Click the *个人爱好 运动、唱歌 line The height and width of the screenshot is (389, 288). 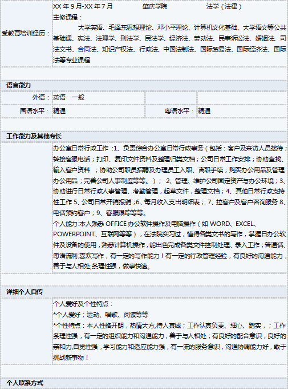101,315
